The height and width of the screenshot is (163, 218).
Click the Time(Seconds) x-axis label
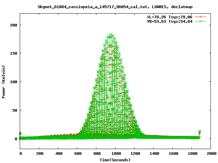click(115, 160)
